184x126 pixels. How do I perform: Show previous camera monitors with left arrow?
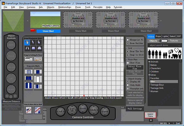28,21
